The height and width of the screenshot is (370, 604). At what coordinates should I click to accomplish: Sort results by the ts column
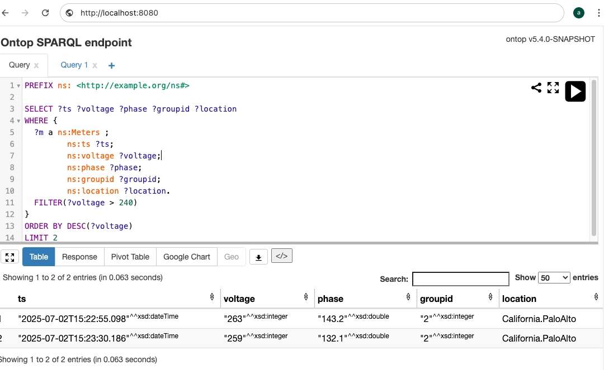212,297
